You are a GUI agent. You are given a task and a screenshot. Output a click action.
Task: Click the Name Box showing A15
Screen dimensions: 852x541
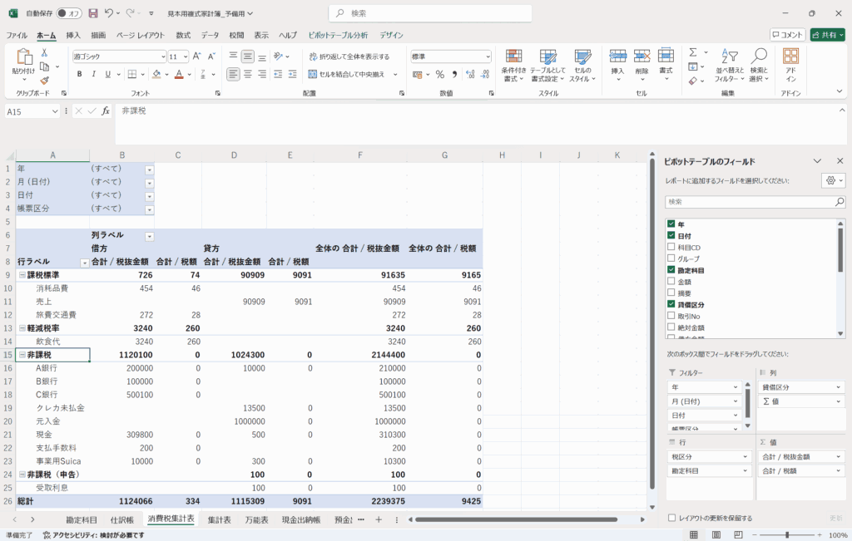(32, 112)
